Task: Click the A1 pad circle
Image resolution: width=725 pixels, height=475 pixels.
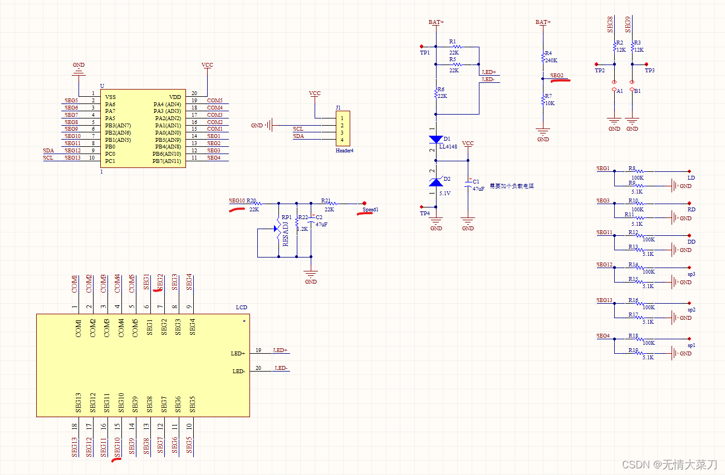Action: [x=614, y=90]
